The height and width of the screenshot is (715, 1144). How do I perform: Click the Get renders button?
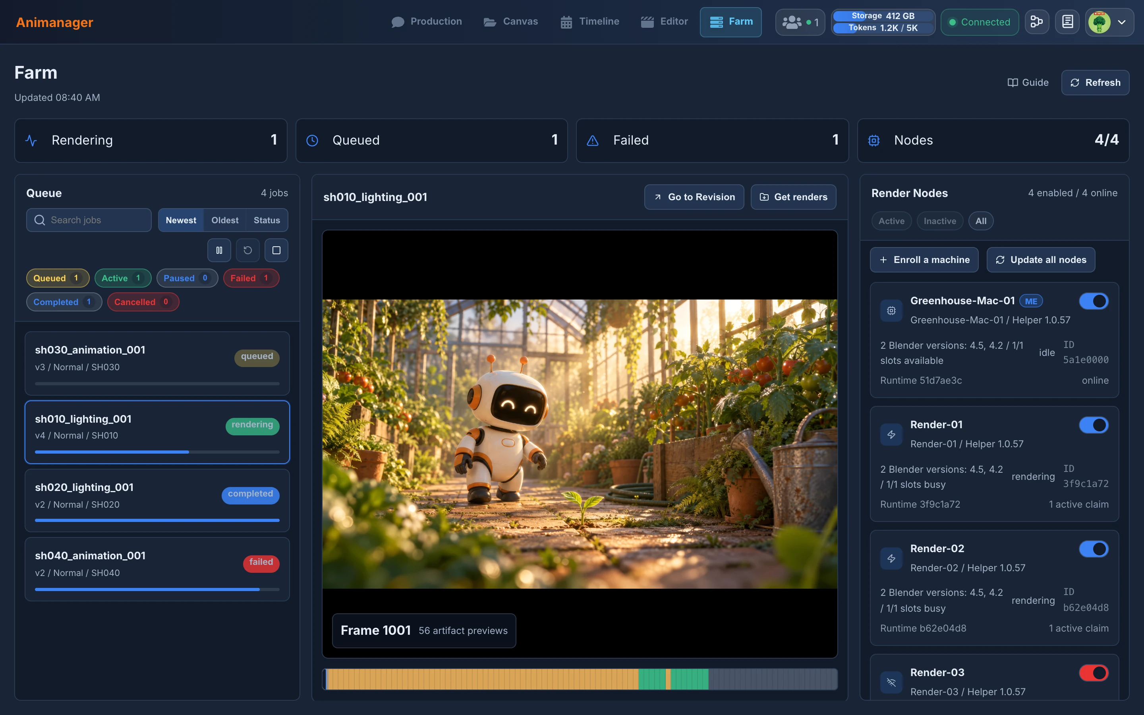coord(793,197)
